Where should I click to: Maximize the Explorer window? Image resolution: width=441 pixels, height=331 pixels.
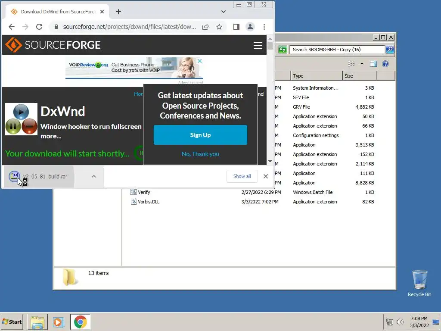point(383,37)
